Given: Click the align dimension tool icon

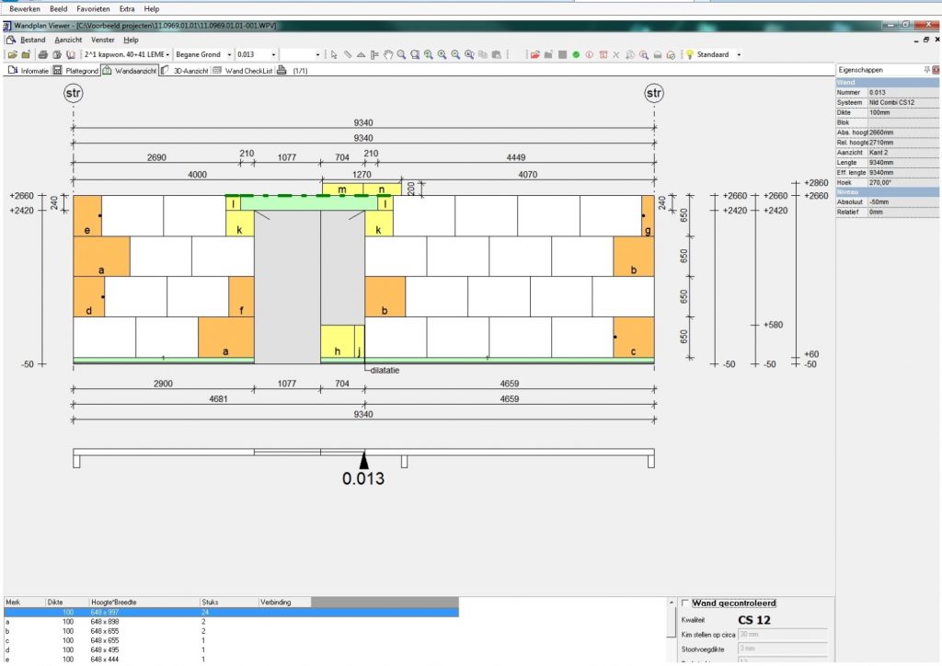Looking at the screenshot, I should coord(375,54).
